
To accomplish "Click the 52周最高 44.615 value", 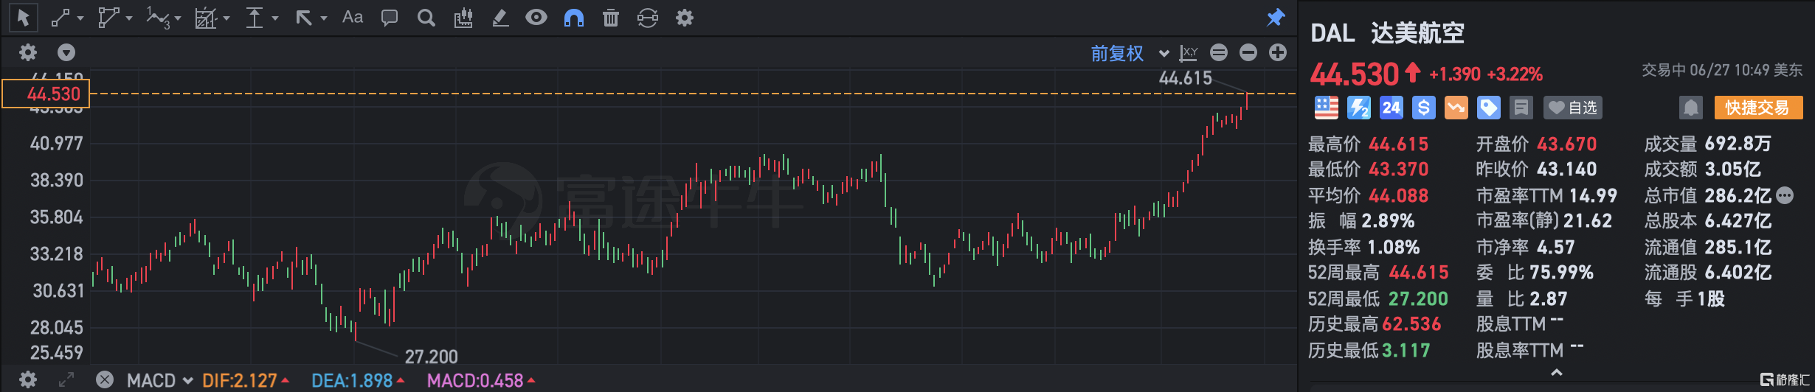I will (x=1420, y=273).
